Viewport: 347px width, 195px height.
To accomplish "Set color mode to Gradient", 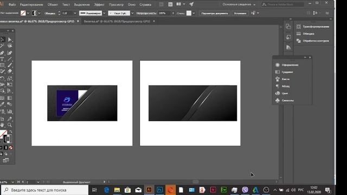I will (6, 147).
